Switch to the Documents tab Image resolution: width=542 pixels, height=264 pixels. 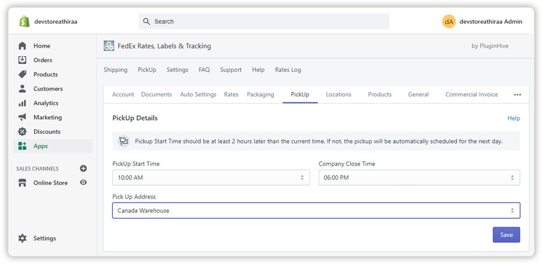point(157,95)
